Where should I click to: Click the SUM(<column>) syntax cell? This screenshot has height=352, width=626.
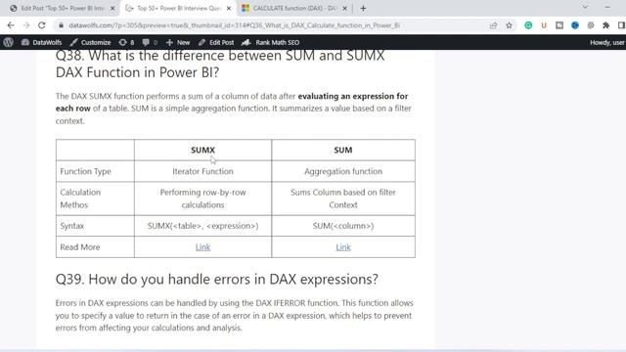coord(343,226)
